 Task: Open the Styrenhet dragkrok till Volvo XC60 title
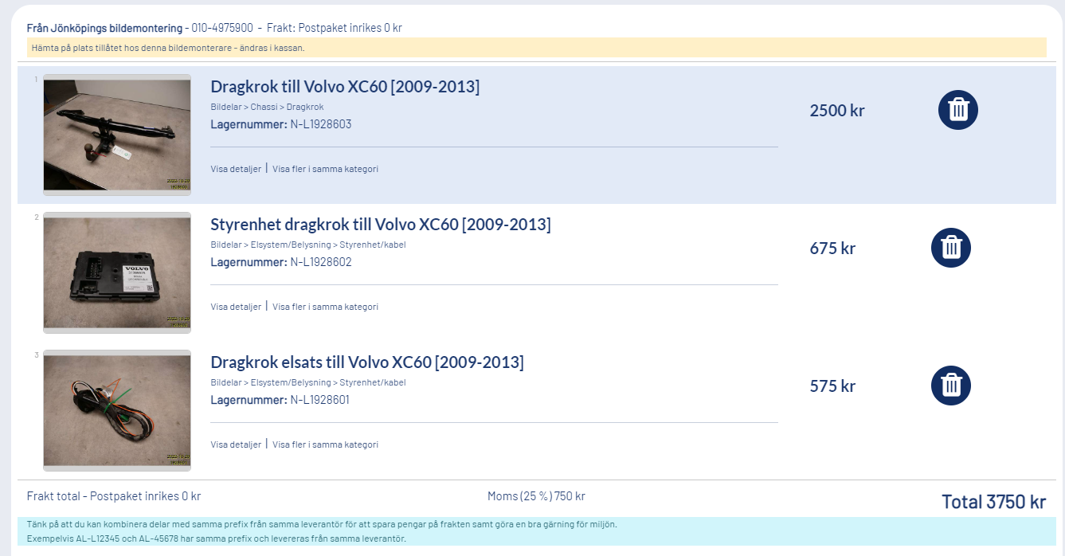tap(381, 224)
